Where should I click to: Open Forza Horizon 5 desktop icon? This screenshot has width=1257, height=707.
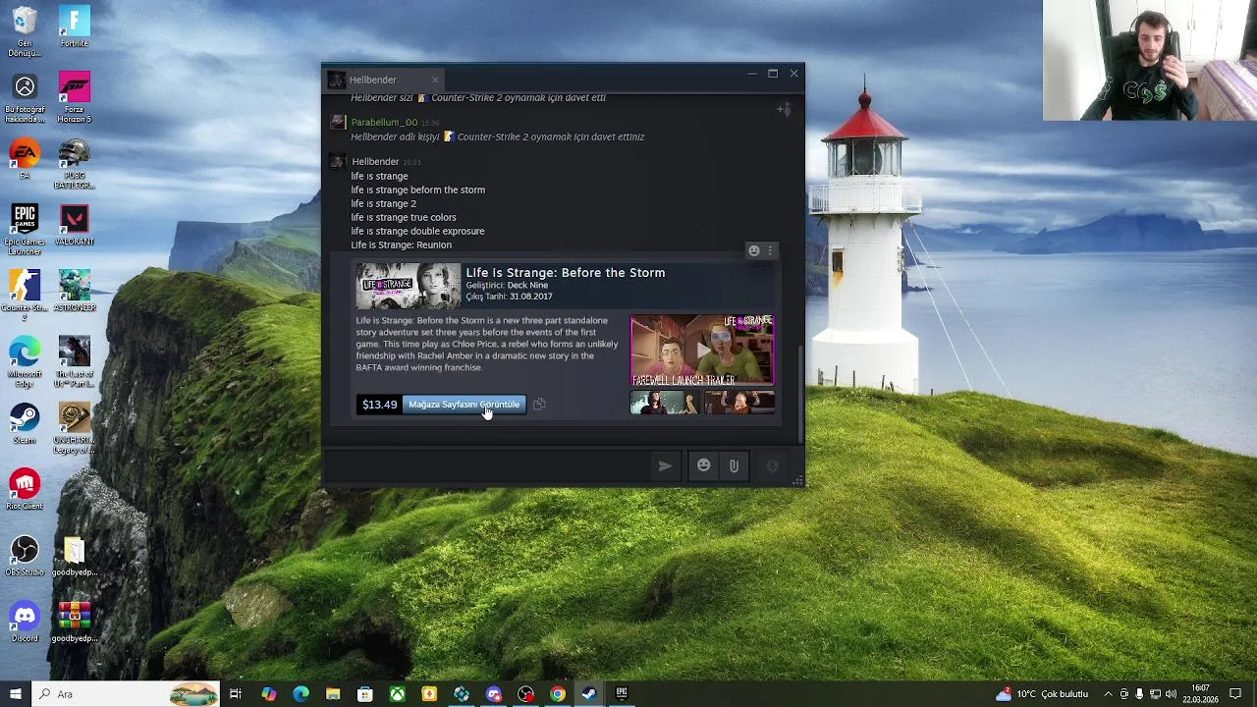tap(74, 97)
